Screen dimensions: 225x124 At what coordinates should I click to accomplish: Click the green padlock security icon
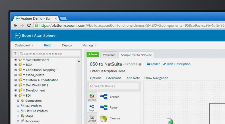coord(36,26)
